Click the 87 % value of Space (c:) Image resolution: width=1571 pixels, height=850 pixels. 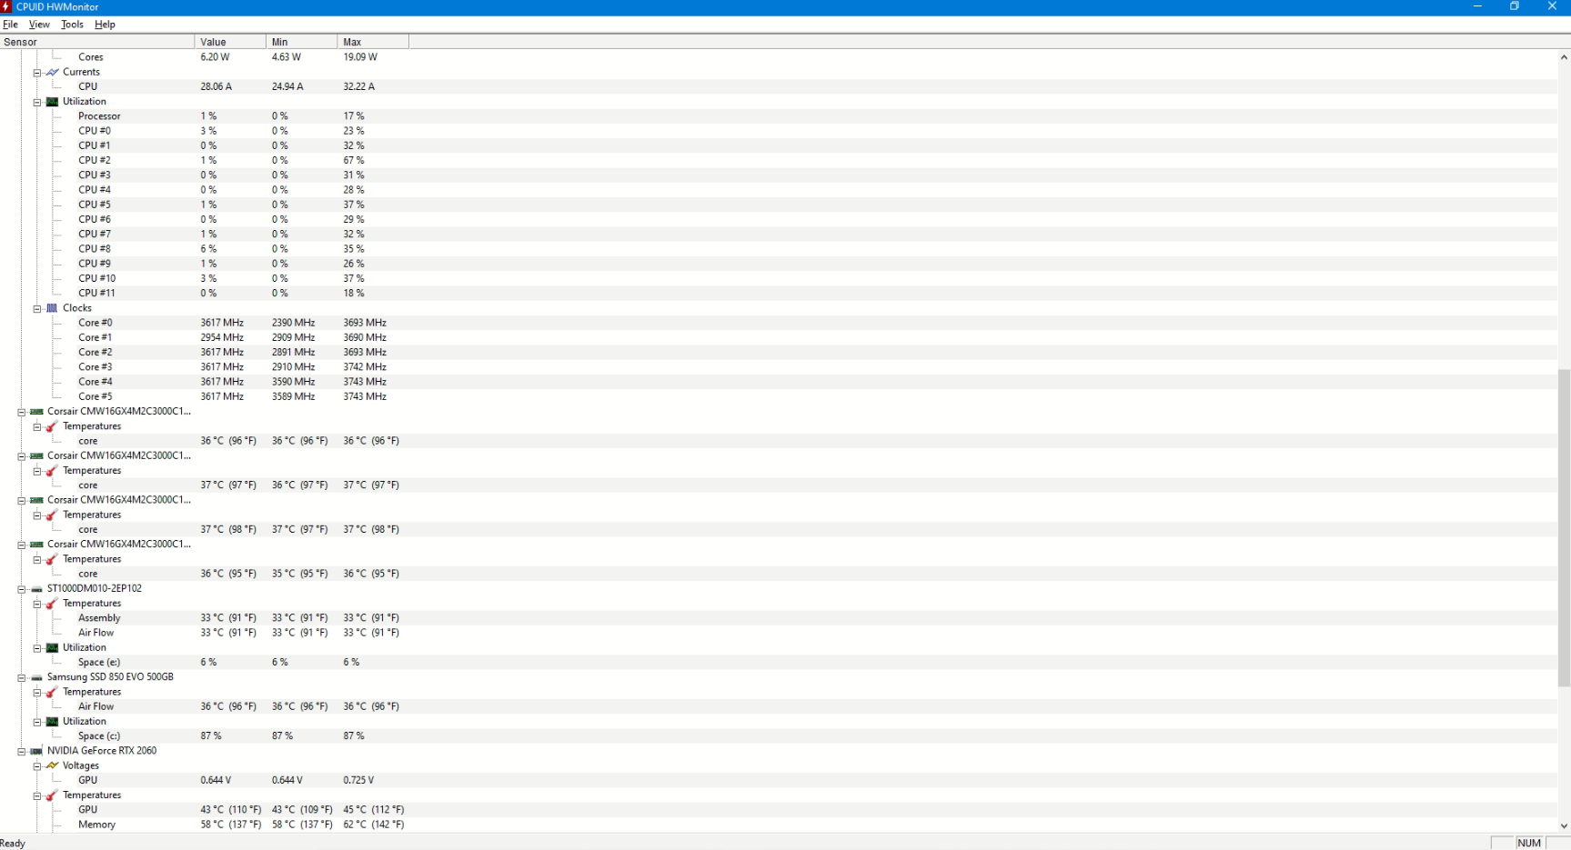point(211,736)
